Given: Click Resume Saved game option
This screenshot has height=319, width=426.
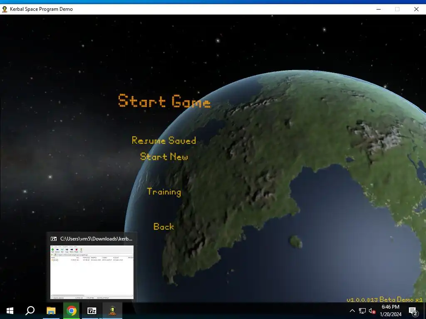Looking at the screenshot, I should [164, 140].
